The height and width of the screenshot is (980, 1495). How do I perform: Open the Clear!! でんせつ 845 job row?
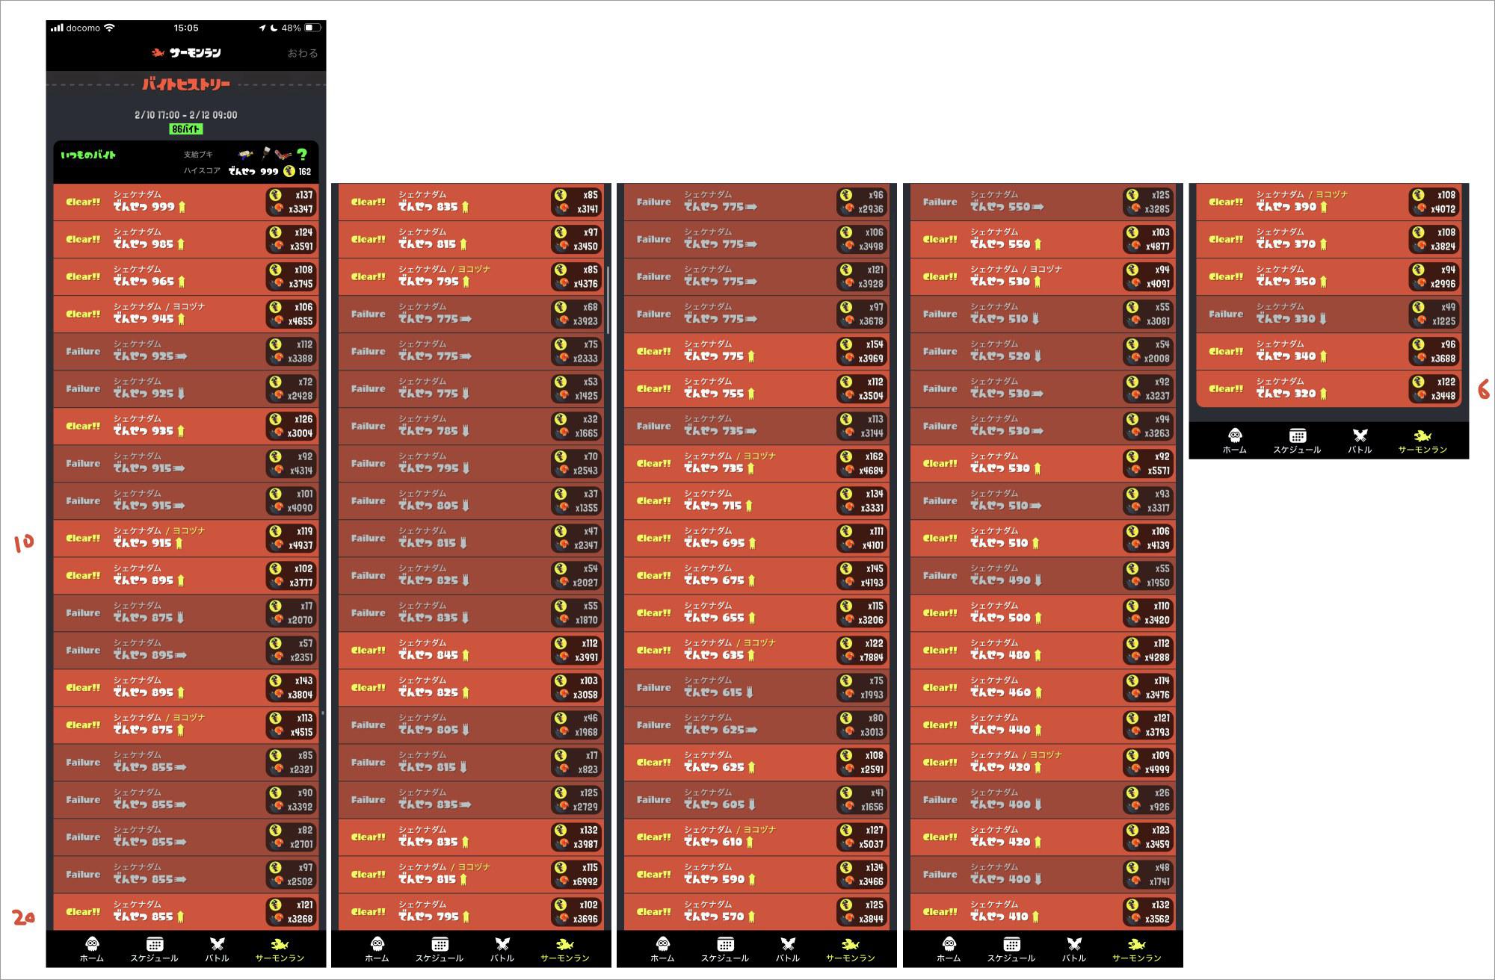point(472,650)
